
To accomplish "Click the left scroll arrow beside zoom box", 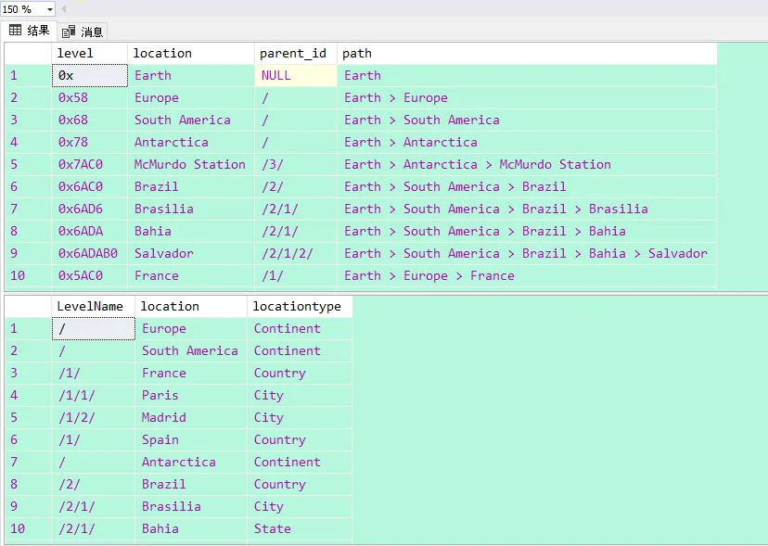I will 64,9.
